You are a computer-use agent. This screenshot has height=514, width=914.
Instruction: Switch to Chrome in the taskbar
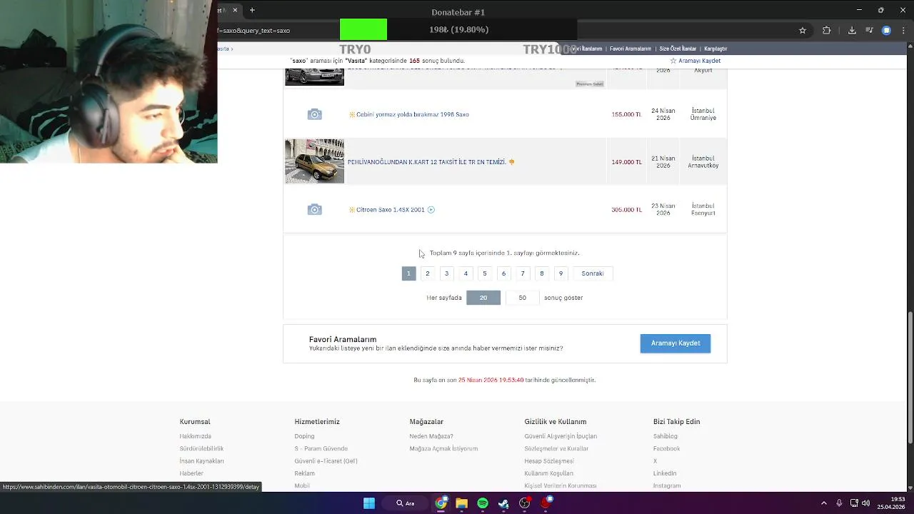pyautogui.click(x=441, y=503)
